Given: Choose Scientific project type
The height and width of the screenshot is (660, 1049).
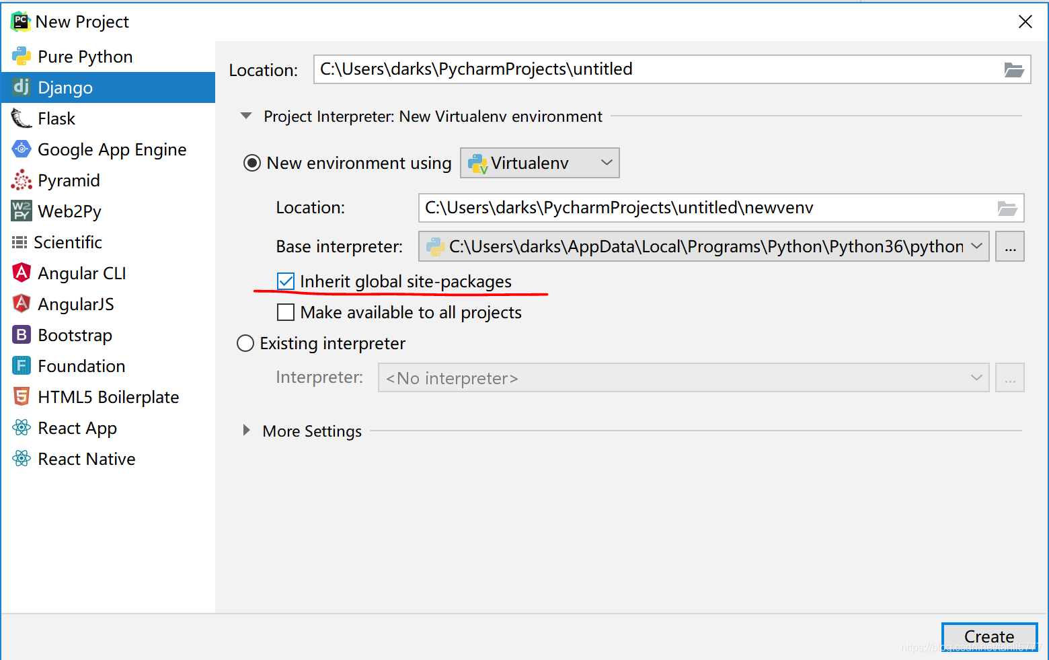Looking at the screenshot, I should (108, 242).
